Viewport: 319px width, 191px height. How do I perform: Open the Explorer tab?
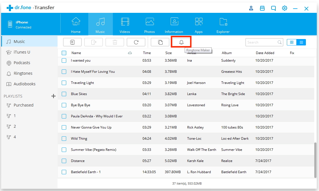[x=223, y=25]
